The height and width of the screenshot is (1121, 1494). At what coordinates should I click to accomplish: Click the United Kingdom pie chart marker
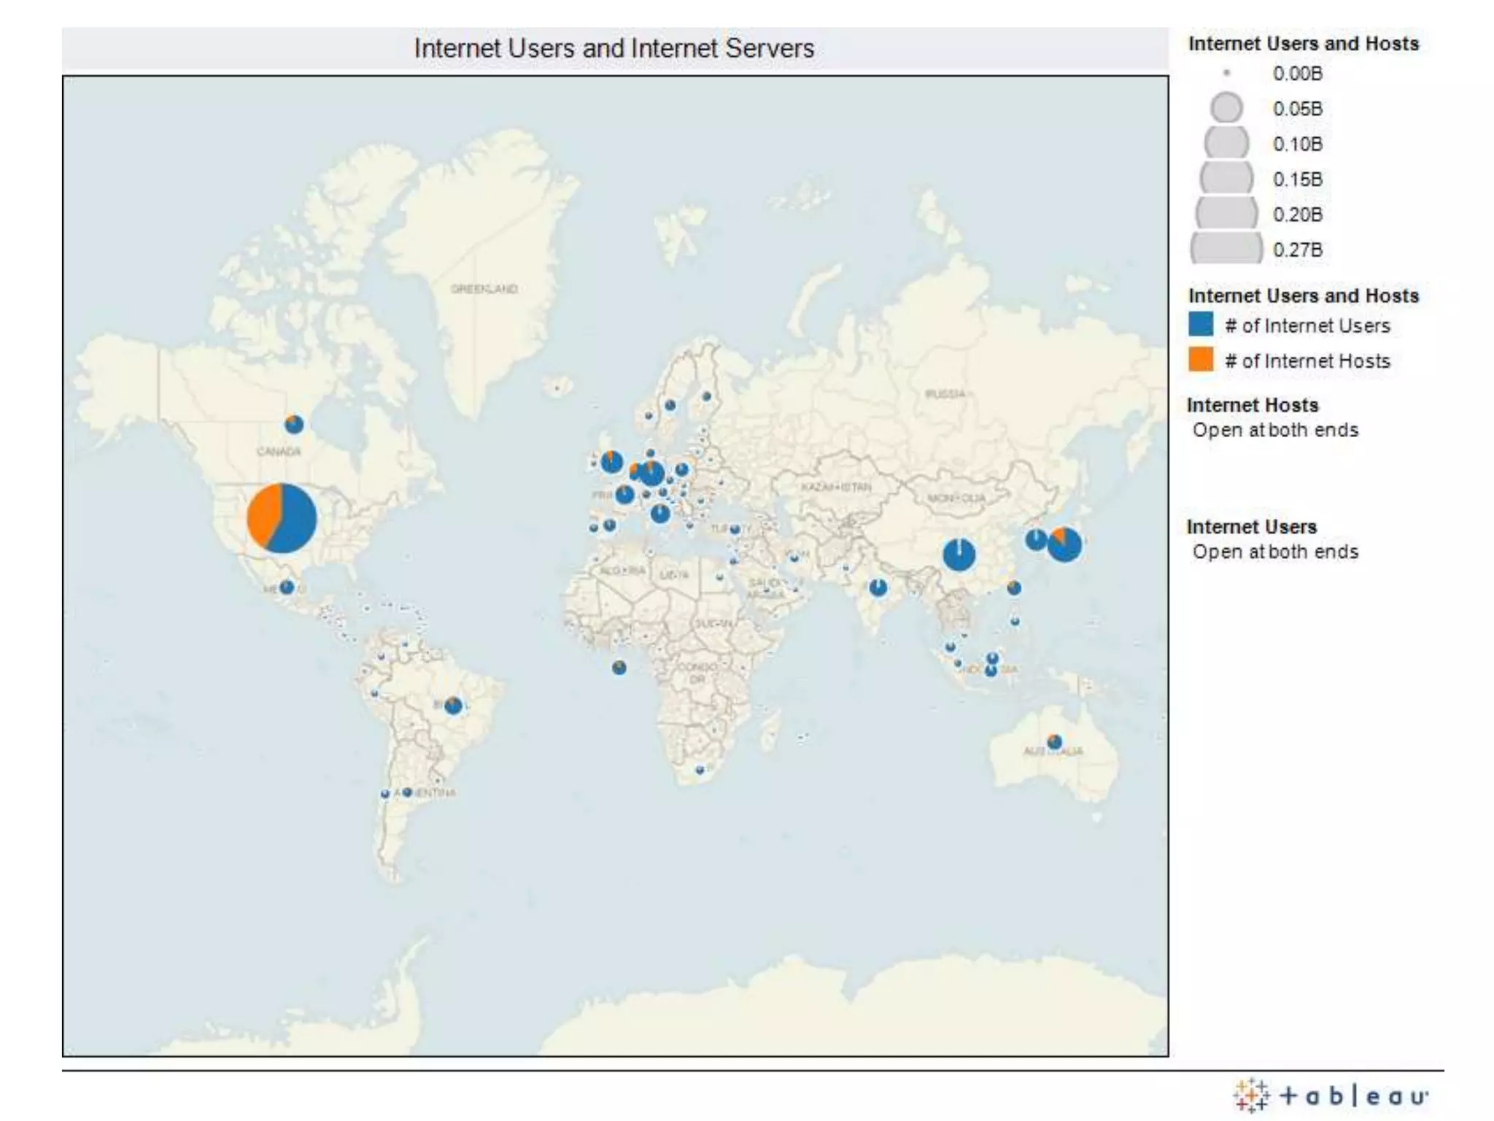point(612,461)
